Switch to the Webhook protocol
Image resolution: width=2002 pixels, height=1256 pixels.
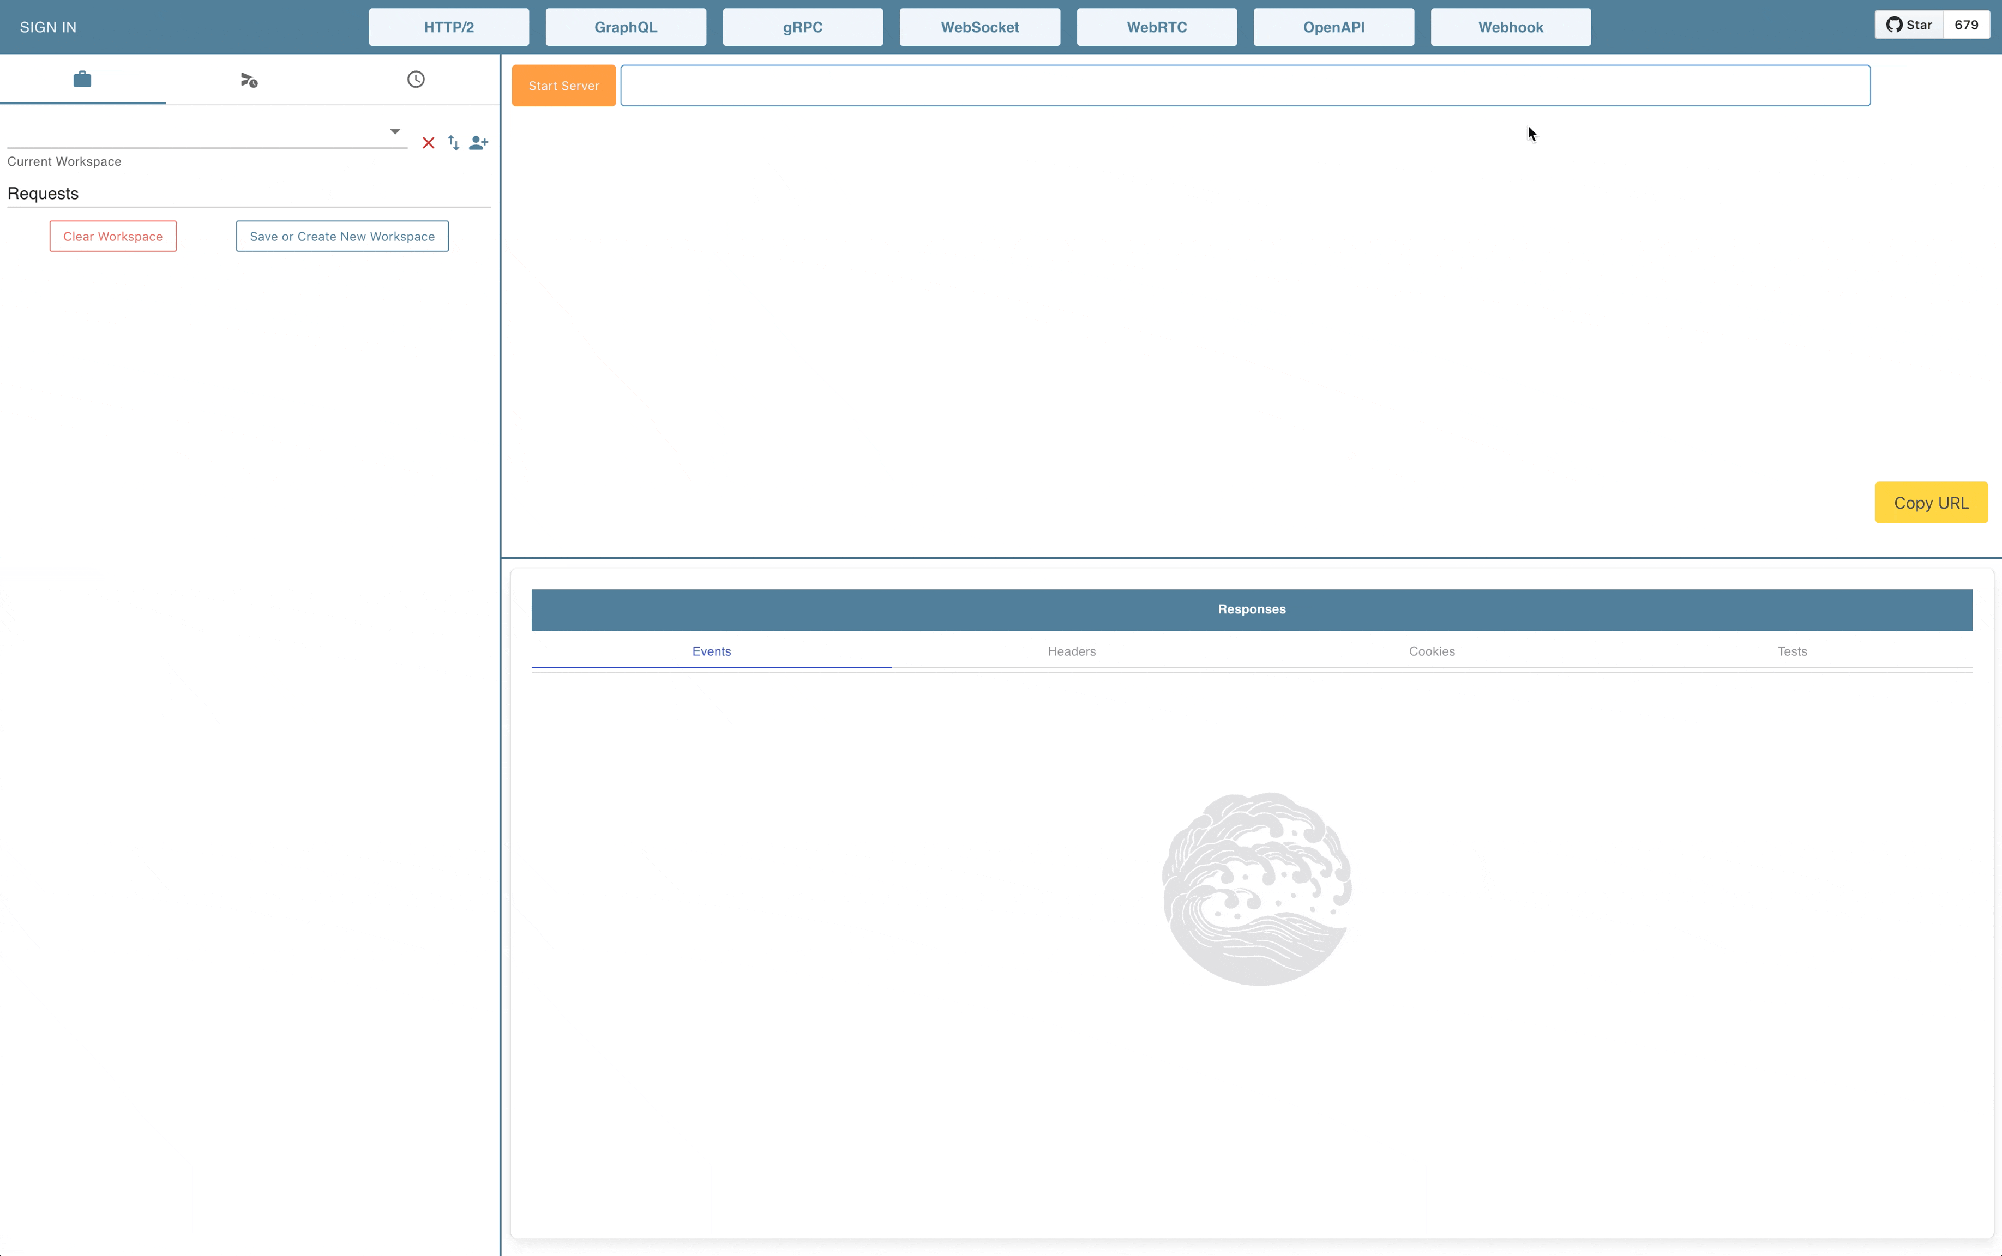coord(1511,27)
